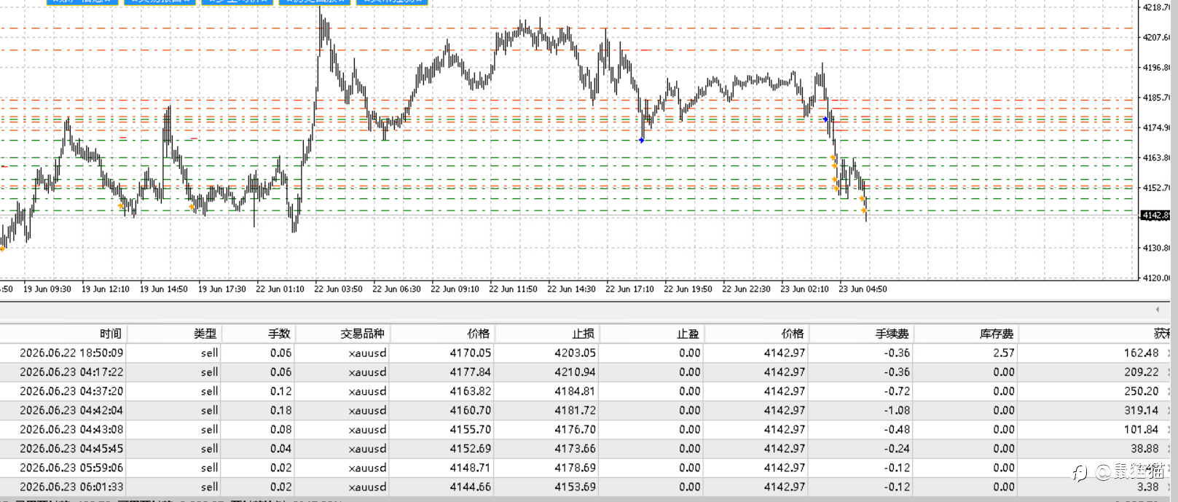Click the open price 4155.70 cell
Screen dimensions: 1178x502
[x=470, y=429]
